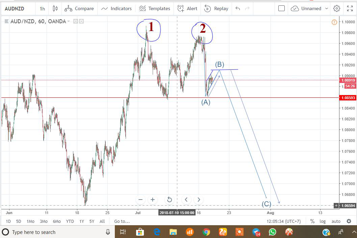Toggle auto scale mode

coord(336,221)
